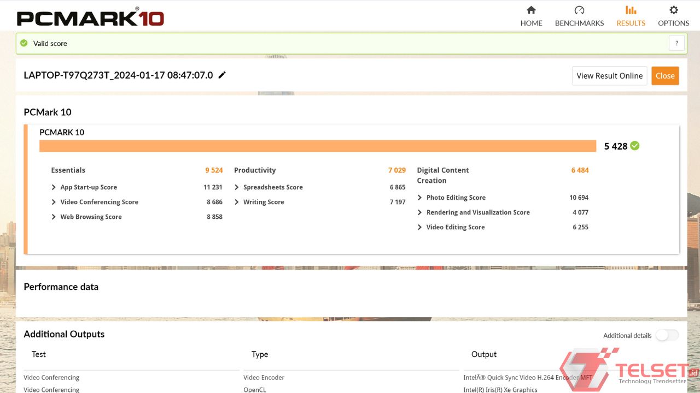Screen dimensions: 700x393
Task: Expand the Video Conferencing Score row
Action: pyautogui.click(x=54, y=202)
